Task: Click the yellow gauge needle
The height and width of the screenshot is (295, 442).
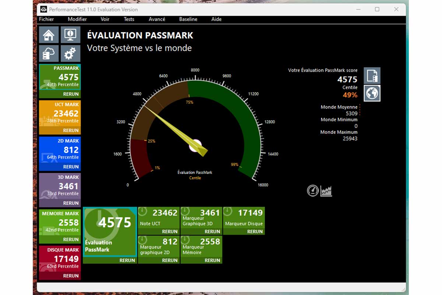Action: pos(176,131)
